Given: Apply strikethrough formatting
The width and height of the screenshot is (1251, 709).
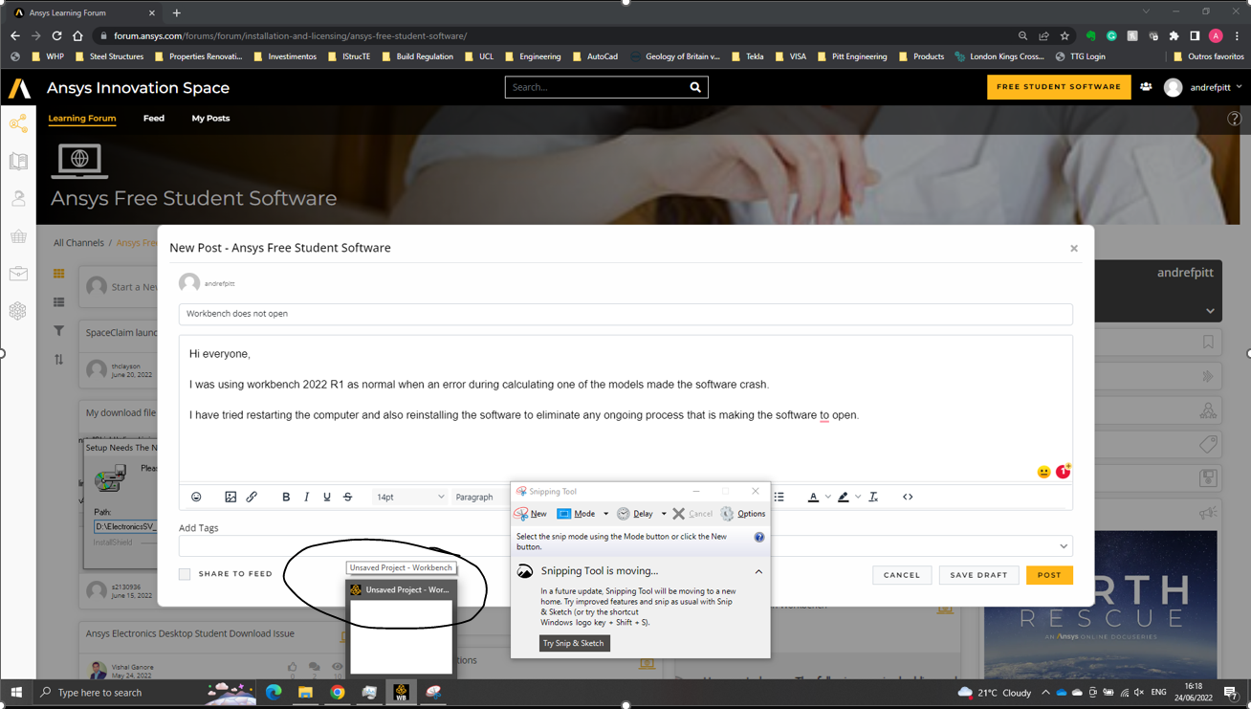Looking at the screenshot, I should click(x=348, y=498).
